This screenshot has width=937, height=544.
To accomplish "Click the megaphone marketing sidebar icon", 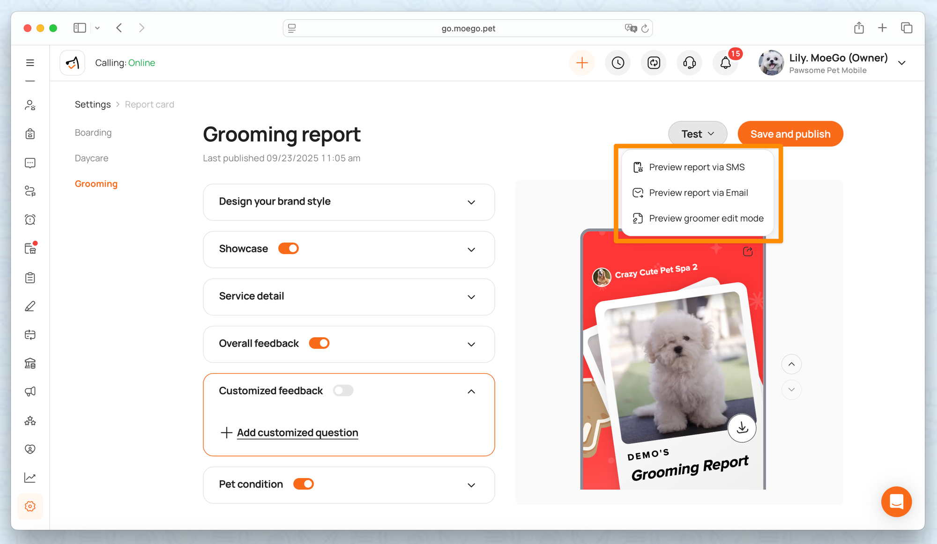I will pyautogui.click(x=30, y=391).
